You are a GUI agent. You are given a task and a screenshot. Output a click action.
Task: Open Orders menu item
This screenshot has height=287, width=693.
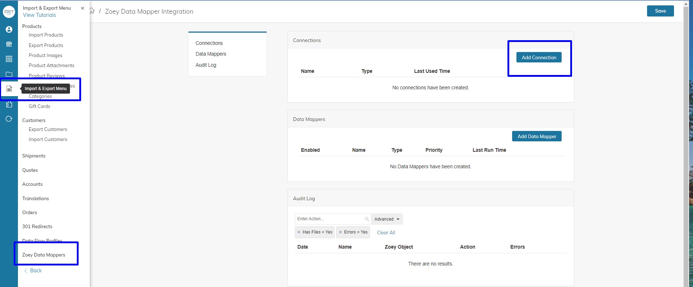coord(30,212)
